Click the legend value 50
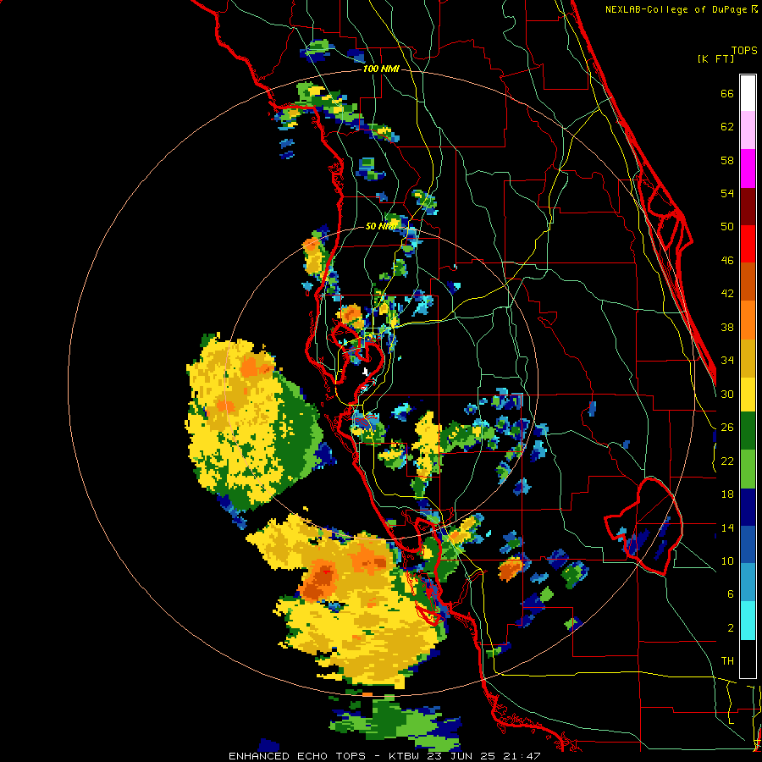This screenshot has width=762, height=762. (727, 227)
